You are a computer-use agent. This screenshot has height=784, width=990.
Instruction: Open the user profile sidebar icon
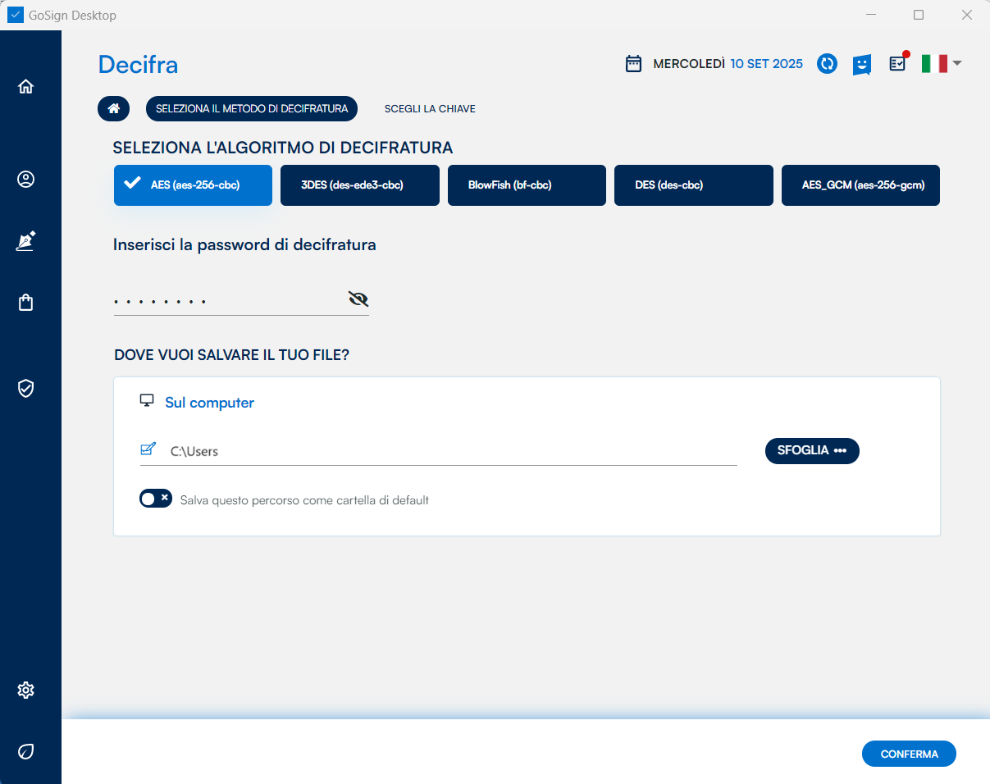point(26,180)
